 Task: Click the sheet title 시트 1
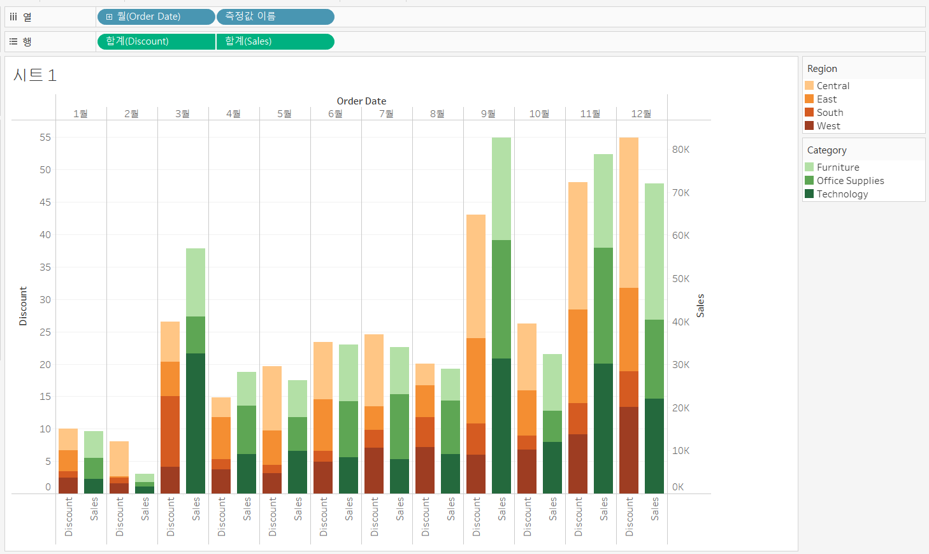click(35, 75)
